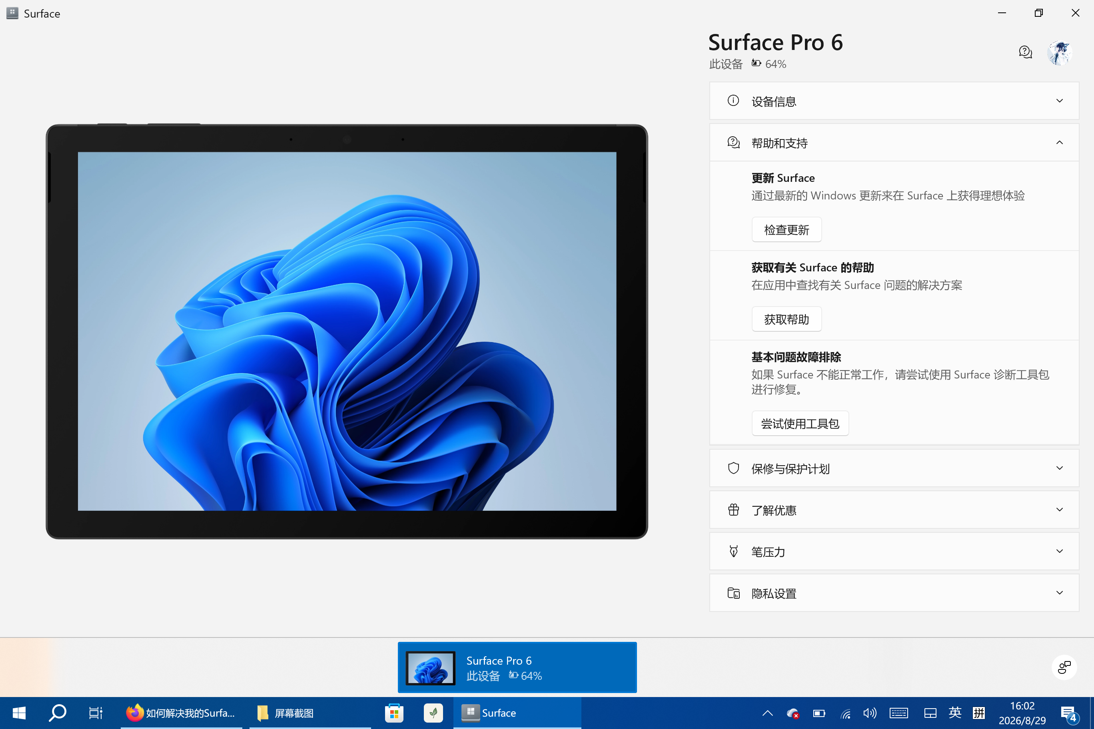Open the touch keyboard tray icon
This screenshot has height=729, width=1094.
(x=898, y=713)
